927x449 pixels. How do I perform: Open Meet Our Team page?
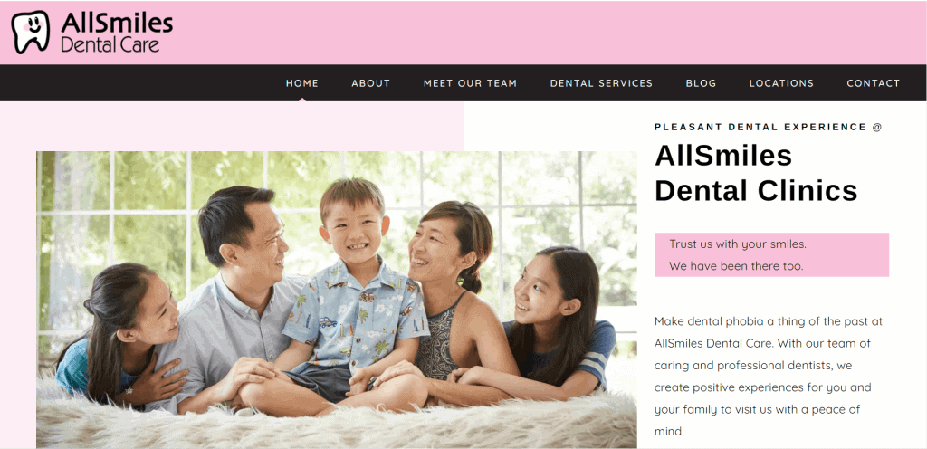coord(470,83)
